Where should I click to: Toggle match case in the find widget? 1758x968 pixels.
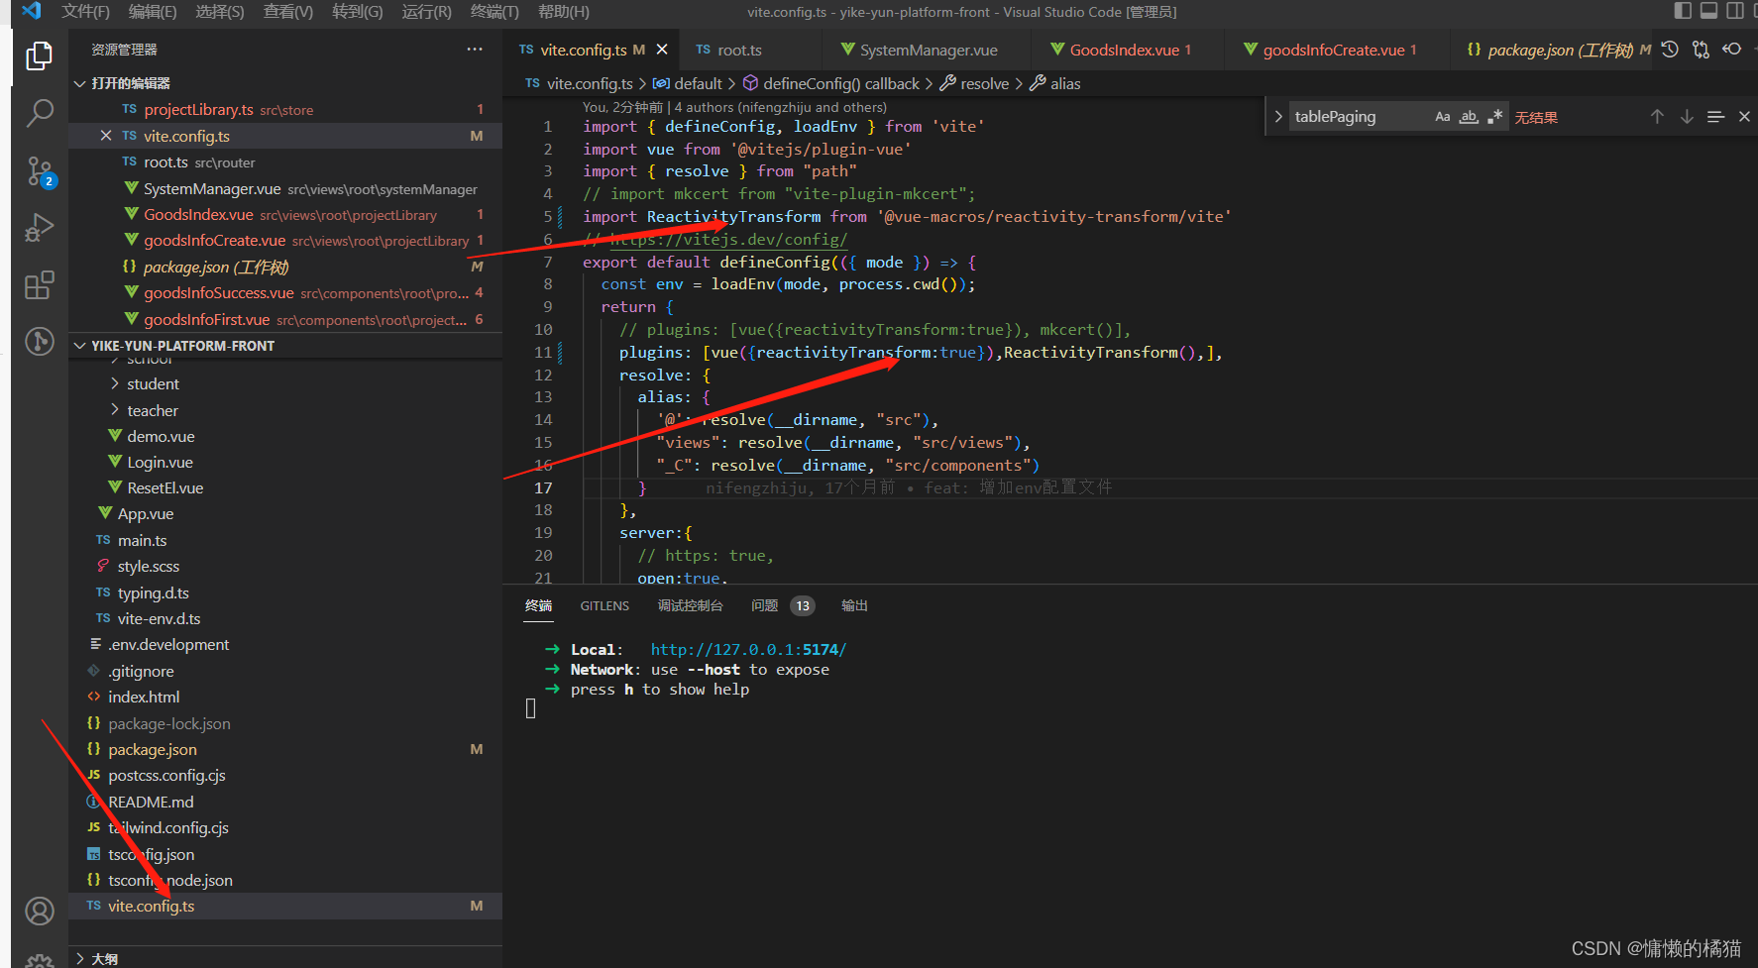[x=1442, y=116]
